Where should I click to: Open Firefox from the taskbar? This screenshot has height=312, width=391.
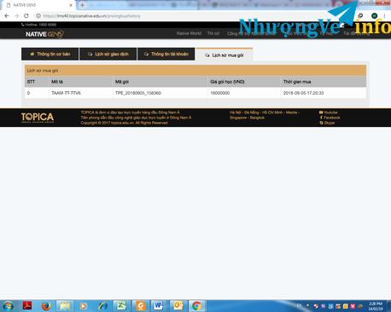coord(46,306)
